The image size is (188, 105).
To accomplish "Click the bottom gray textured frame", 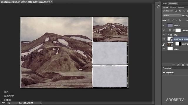I will point(110,76).
